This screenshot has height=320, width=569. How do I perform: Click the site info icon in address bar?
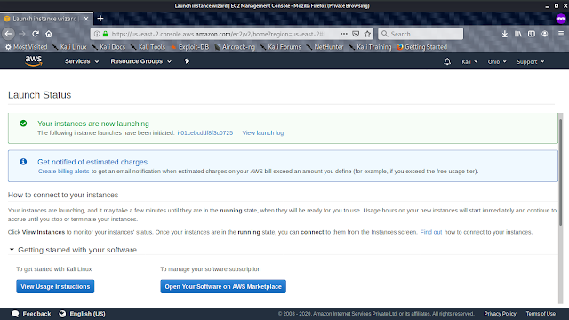97,34
